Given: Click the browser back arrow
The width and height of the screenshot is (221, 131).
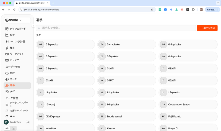Looking at the screenshot, I should (3, 10).
